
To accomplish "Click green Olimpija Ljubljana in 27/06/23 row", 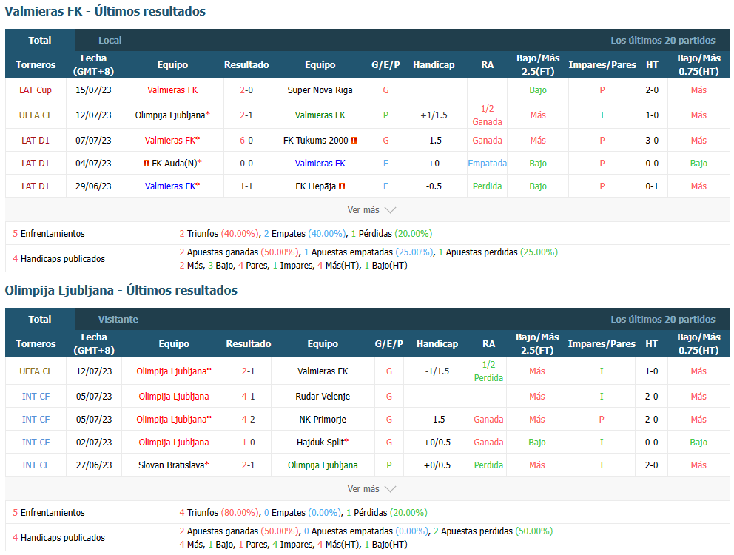I will coord(323,465).
